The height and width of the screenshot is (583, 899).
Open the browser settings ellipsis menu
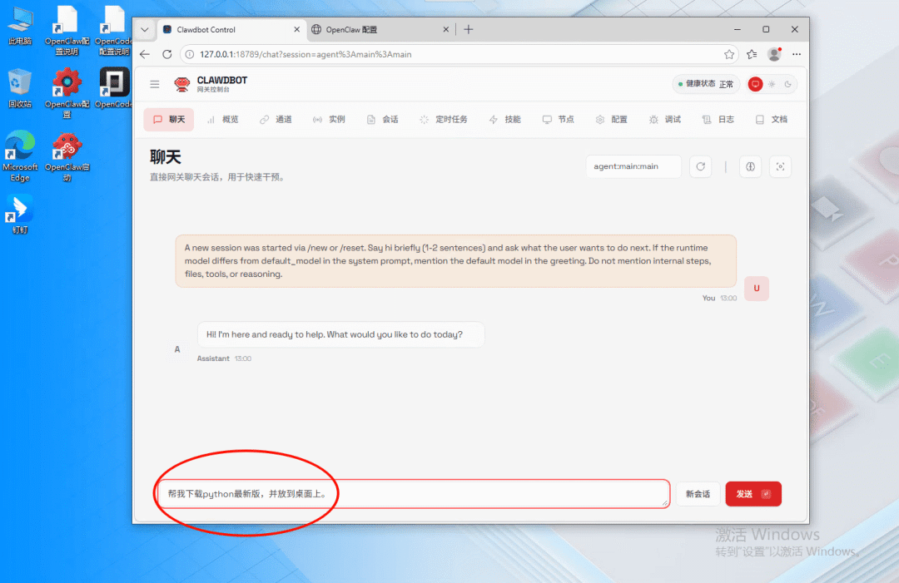[797, 54]
